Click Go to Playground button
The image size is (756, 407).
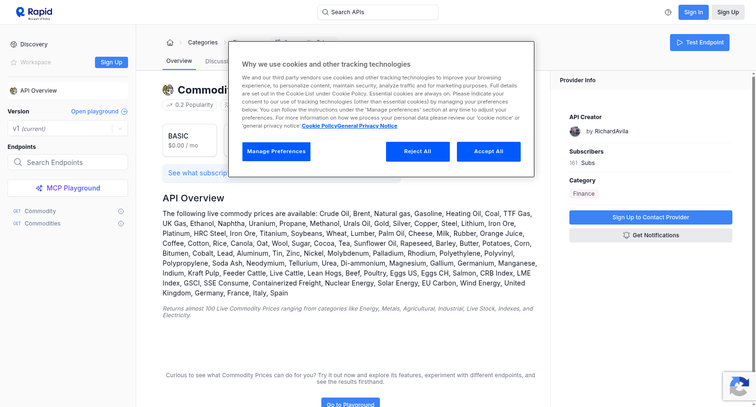point(351,403)
